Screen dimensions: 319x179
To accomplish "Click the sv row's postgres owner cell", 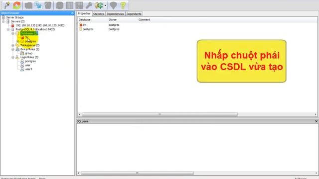I will [x=114, y=25].
